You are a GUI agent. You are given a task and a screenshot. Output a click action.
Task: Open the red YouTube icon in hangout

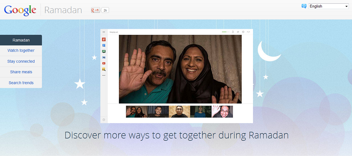point(104,63)
